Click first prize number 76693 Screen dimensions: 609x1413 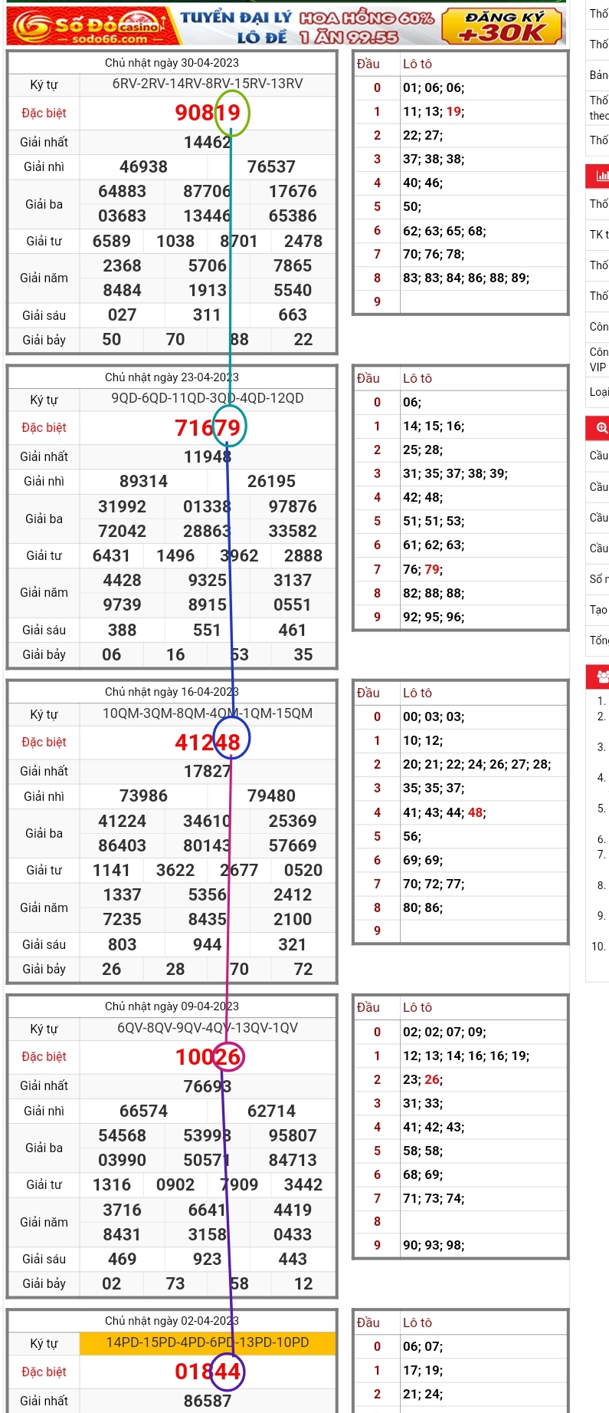(208, 1085)
